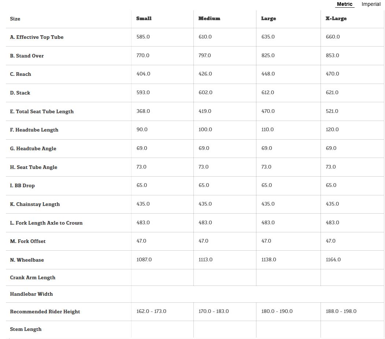The height and width of the screenshot is (339, 385).
Task: Click the Small size column header
Action: [144, 19]
